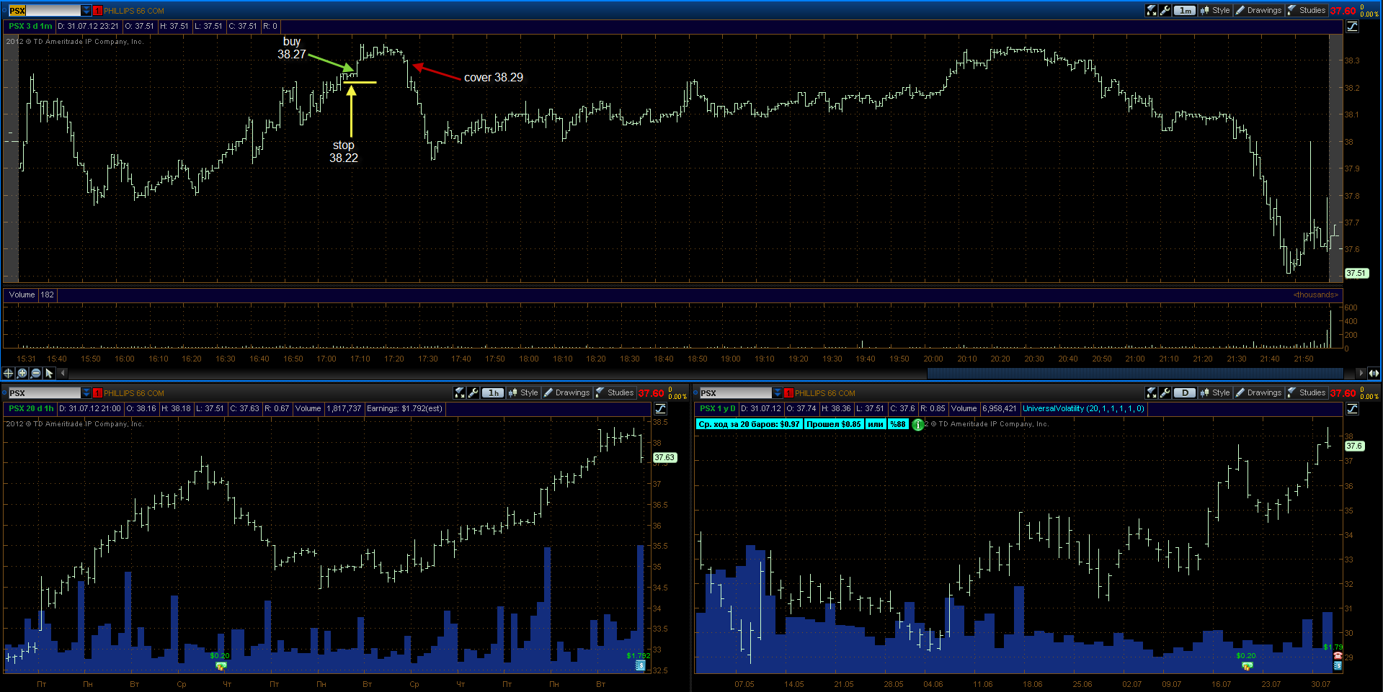This screenshot has width=1383, height=692.
Task: Open the 1m timeframe selector
Action: (1185, 10)
